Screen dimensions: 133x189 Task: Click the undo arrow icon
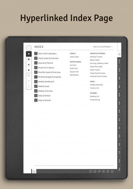click(x=29, y=76)
